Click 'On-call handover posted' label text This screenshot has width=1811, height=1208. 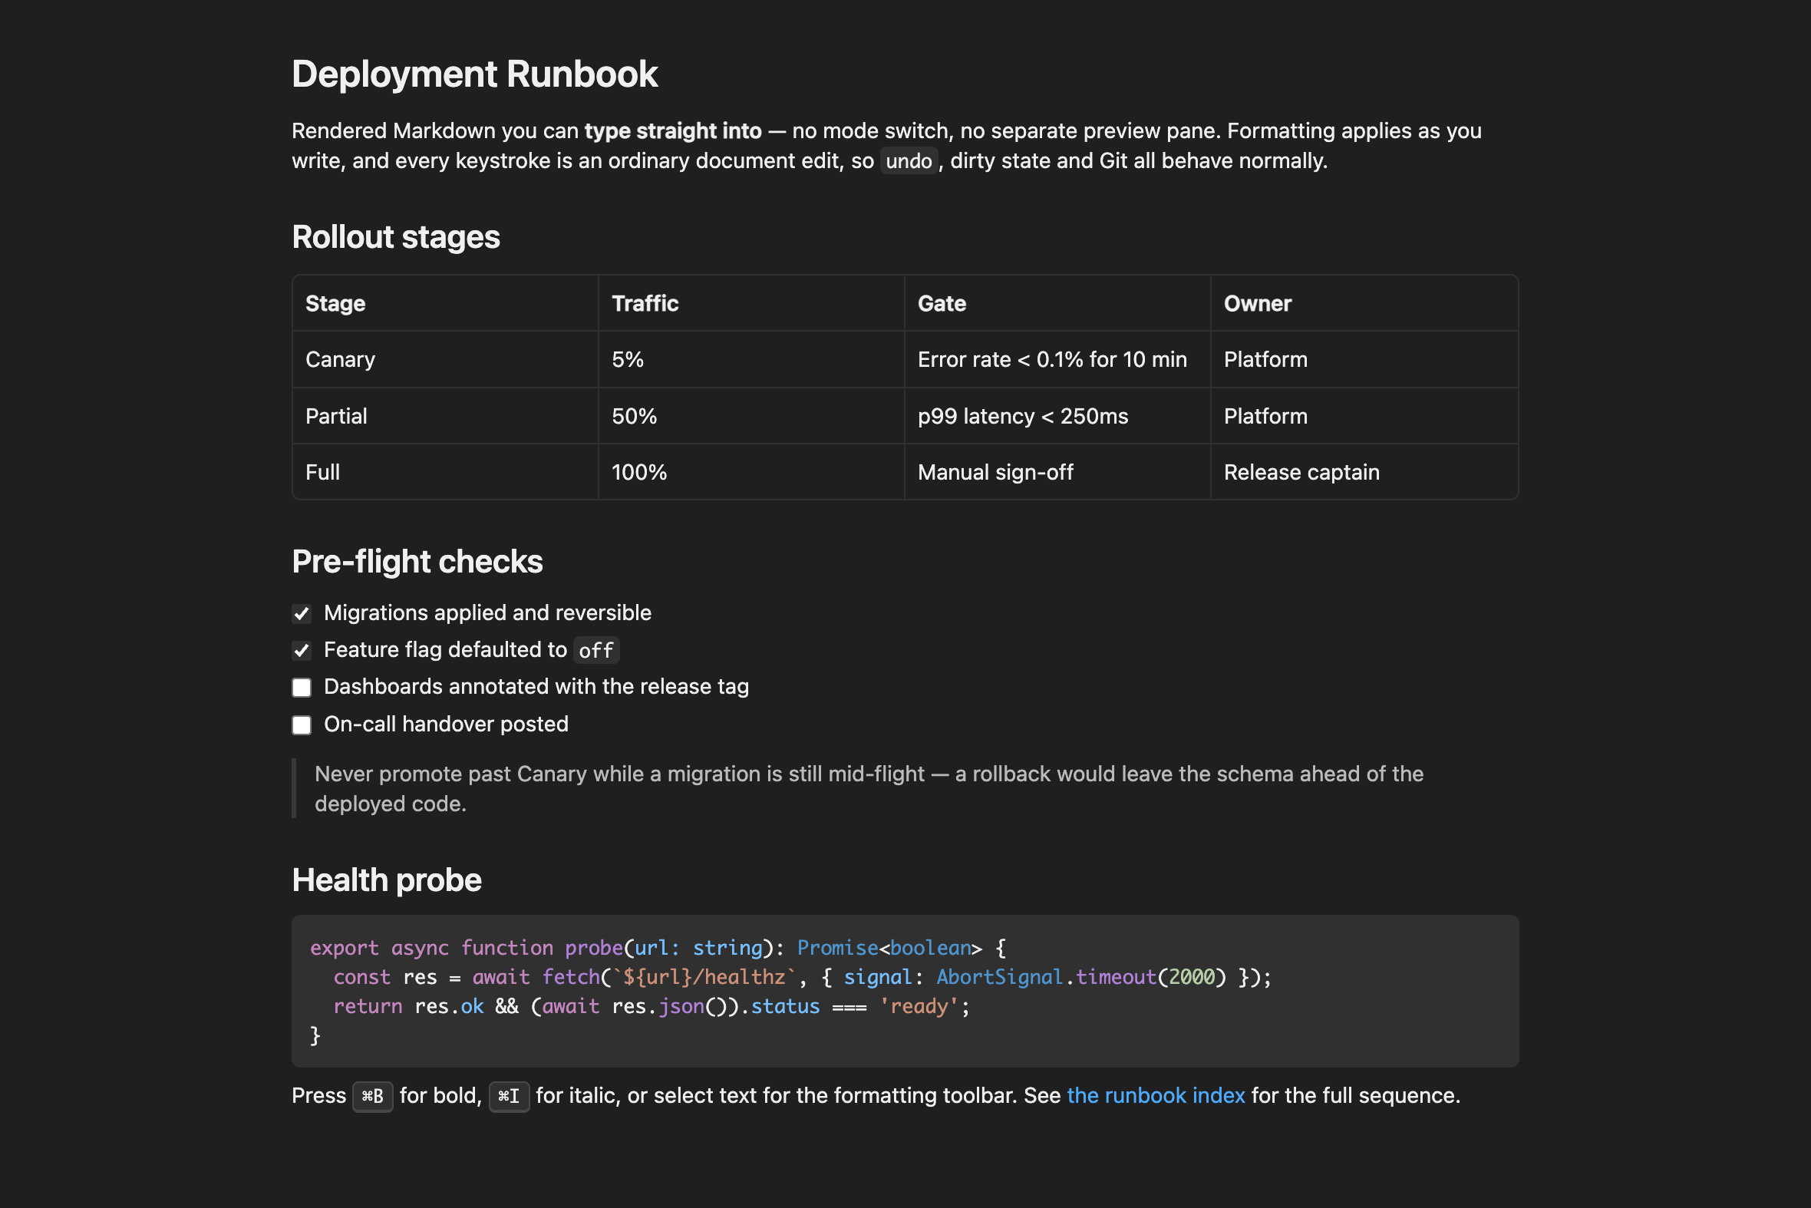[x=446, y=725]
